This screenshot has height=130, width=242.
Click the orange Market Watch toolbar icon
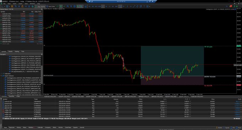[x=12, y=6]
